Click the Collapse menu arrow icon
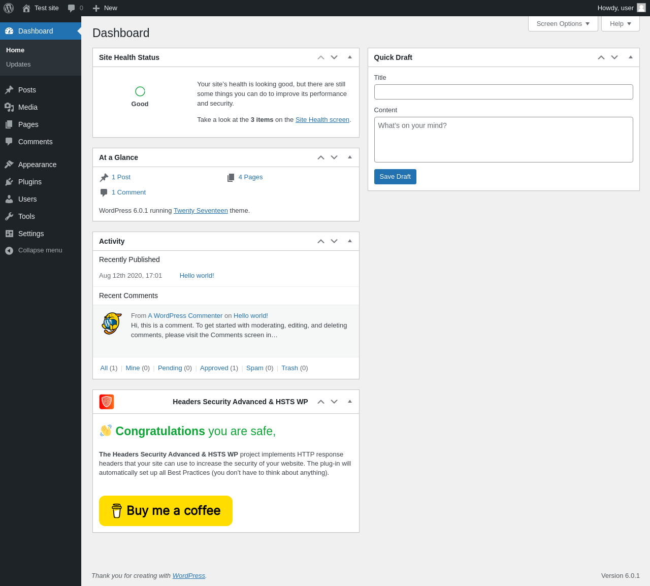The image size is (650, 586). pyautogui.click(x=9, y=250)
